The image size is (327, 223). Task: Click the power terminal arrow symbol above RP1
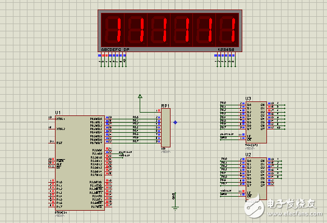(x=140, y=96)
